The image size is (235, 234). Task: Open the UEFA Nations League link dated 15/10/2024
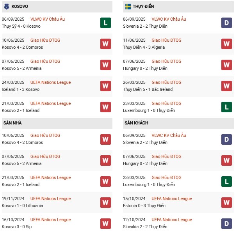click(172, 199)
